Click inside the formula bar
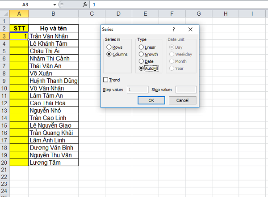 click(x=179, y=4)
